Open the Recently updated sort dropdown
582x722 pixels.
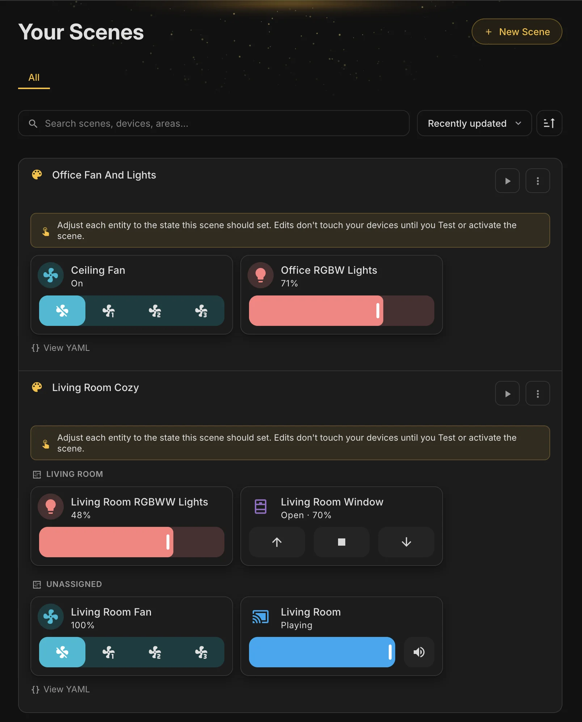(474, 123)
